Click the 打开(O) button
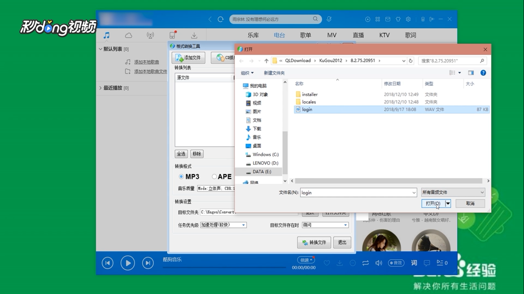This screenshot has height=294, width=524. pos(433,203)
